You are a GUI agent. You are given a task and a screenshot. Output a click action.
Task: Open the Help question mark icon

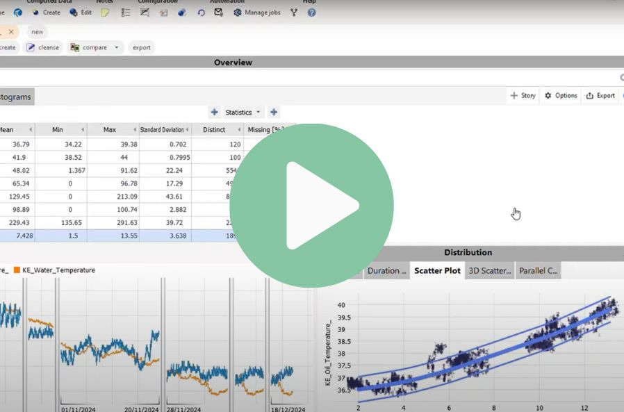click(312, 13)
